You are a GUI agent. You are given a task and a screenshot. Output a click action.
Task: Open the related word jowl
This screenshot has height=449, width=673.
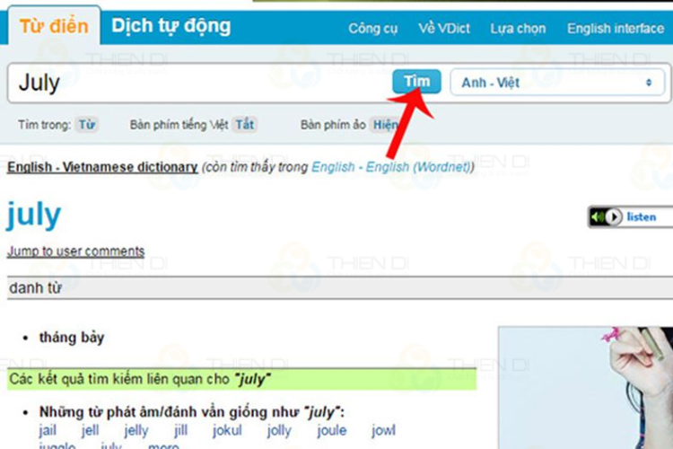pos(383,431)
